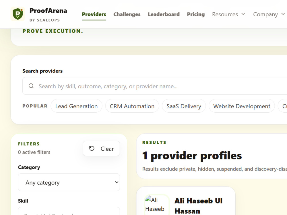Screen dimensions: 287x215
Task: Click the PROVE EXECUTION tagline
Action: 53,31
